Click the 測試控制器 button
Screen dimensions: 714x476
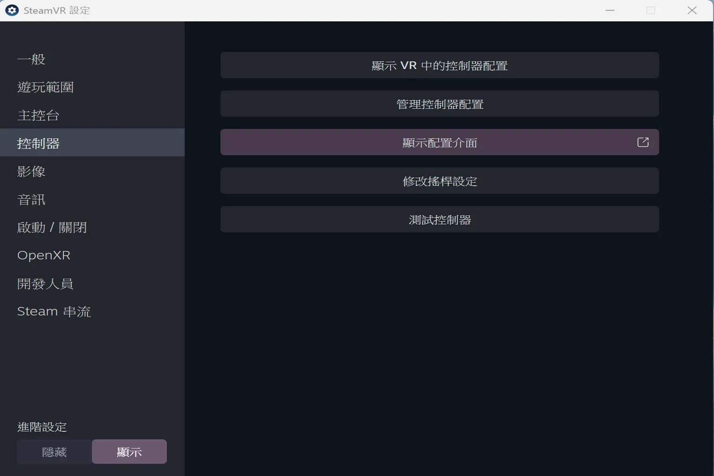pos(439,219)
